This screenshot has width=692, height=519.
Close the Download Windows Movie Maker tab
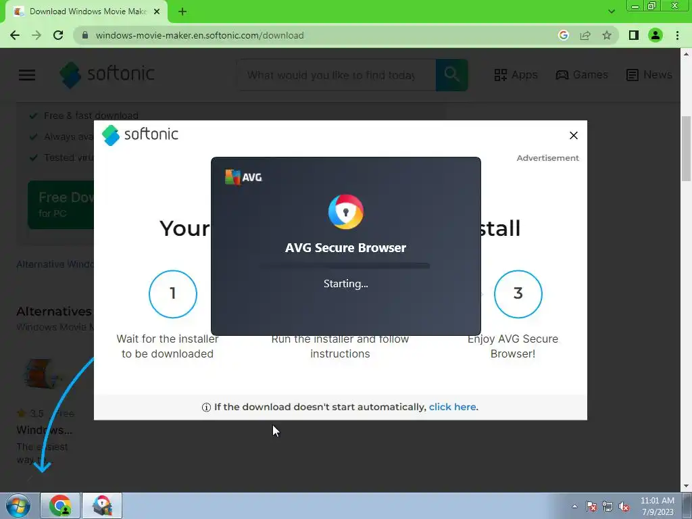[157, 11]
